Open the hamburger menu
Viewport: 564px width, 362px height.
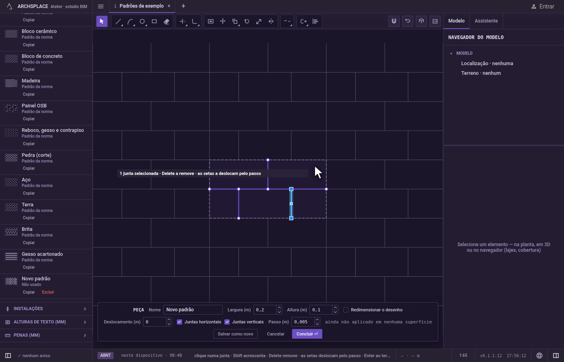coord(101,6)
